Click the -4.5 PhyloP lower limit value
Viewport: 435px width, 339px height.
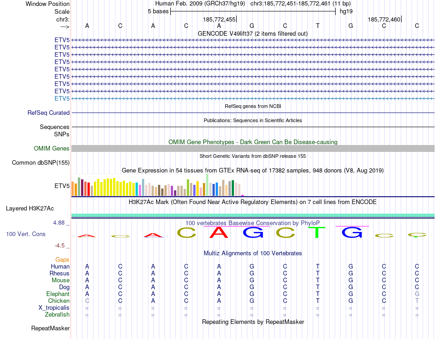tap(60, 246)
